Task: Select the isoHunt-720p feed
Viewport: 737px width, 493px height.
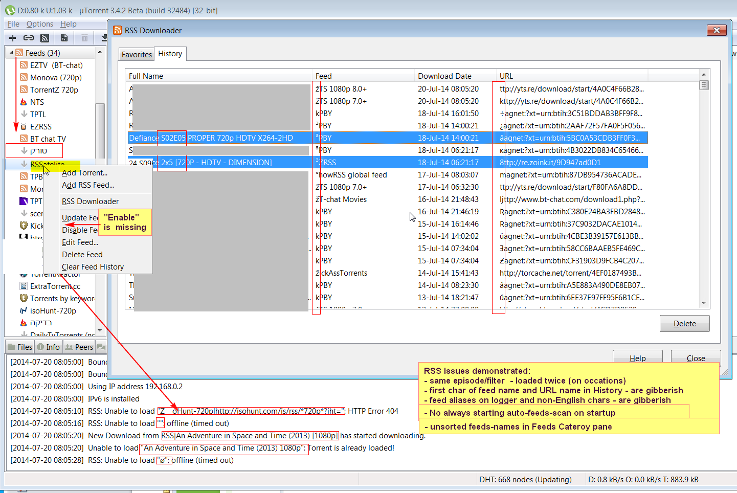Action: click(x=53, y=311)
